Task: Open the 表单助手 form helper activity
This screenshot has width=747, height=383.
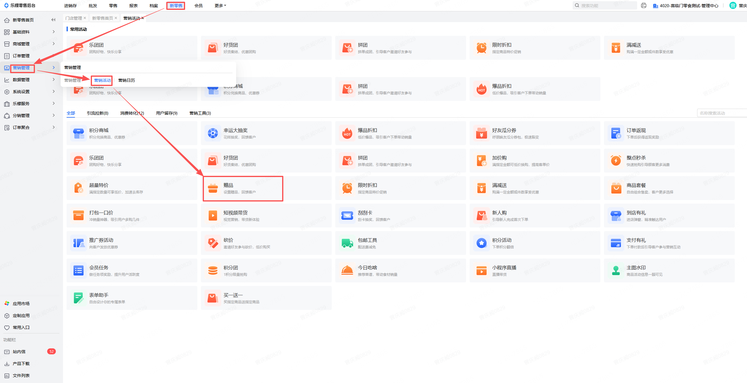Action: [99, 295]
